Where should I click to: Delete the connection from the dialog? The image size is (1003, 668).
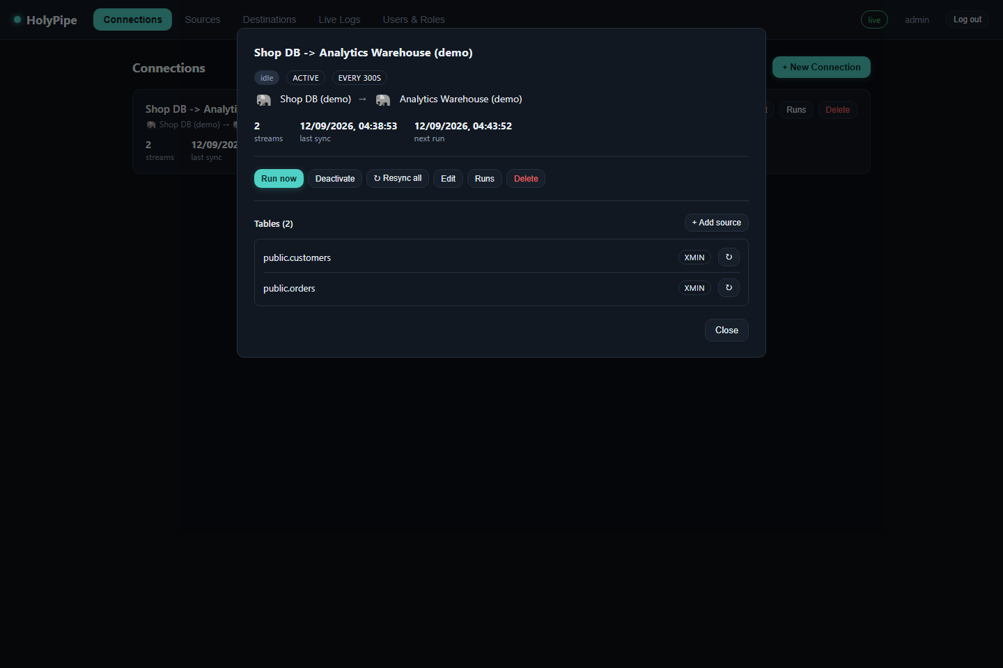click(x=526, y=179)
